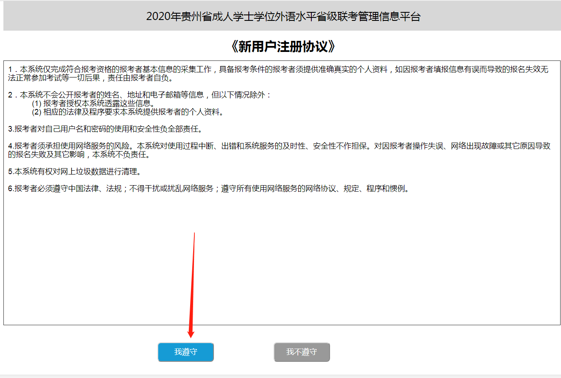Click the gray 我不遵守 button
The image size is (561, 378).
point(302,352)
